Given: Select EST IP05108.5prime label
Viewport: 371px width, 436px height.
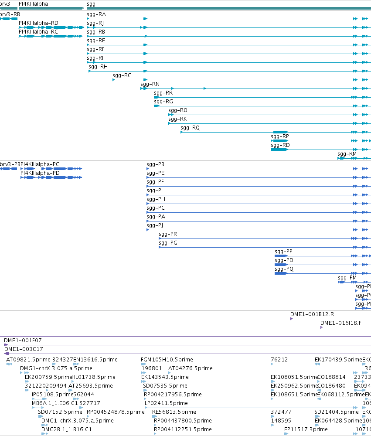Looking at the screenshot, I should pyautogui.click(x=53, y=395).
